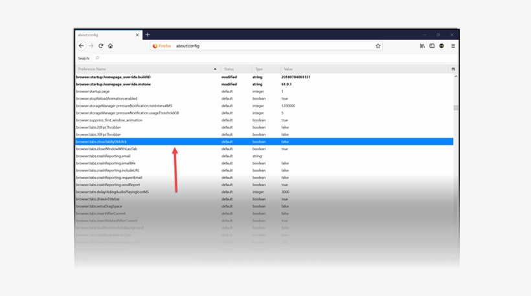
Task: Select browser.tabs.crashReporting.email row
Action: [264, 156]
